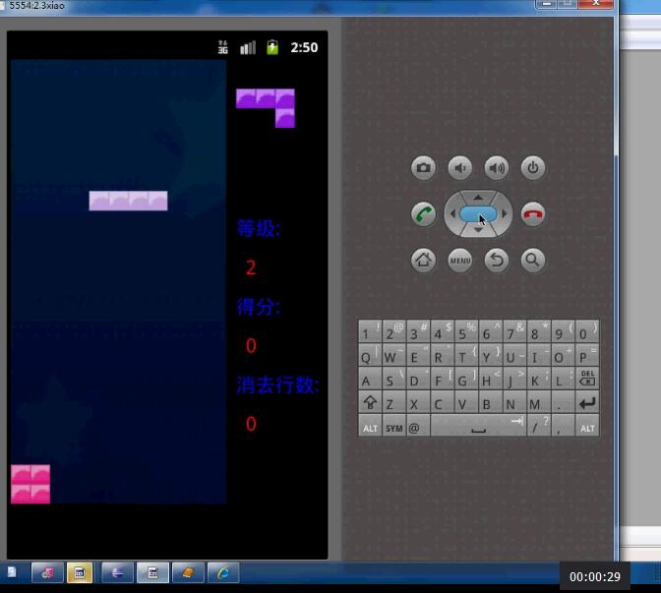Click the green call button
661x593 pixels.
pyautogui.click(x=423, y=214)
